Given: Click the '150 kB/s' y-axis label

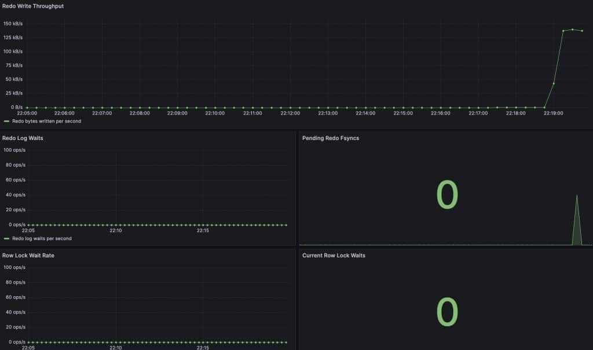Looking at the screenshot, I should point(13,24).
